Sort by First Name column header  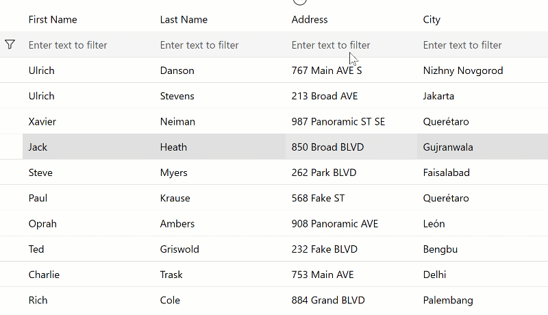53,20
